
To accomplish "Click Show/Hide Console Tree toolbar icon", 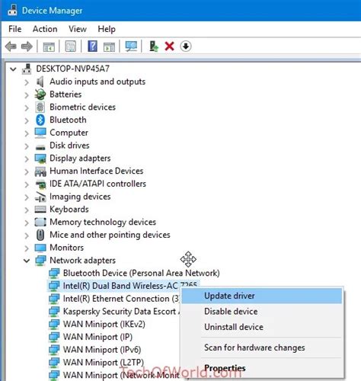I will pos(49,46).
